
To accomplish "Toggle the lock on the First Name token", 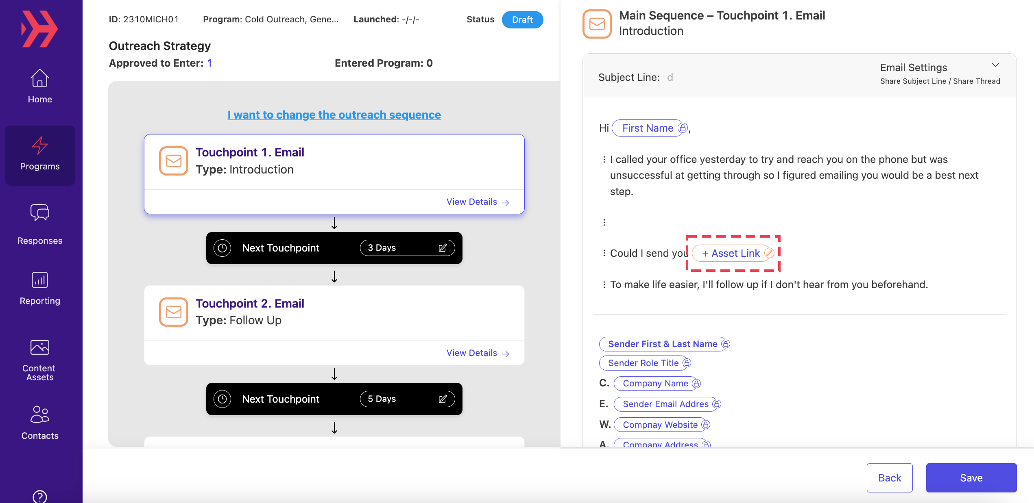I will [x=682, y=128].
